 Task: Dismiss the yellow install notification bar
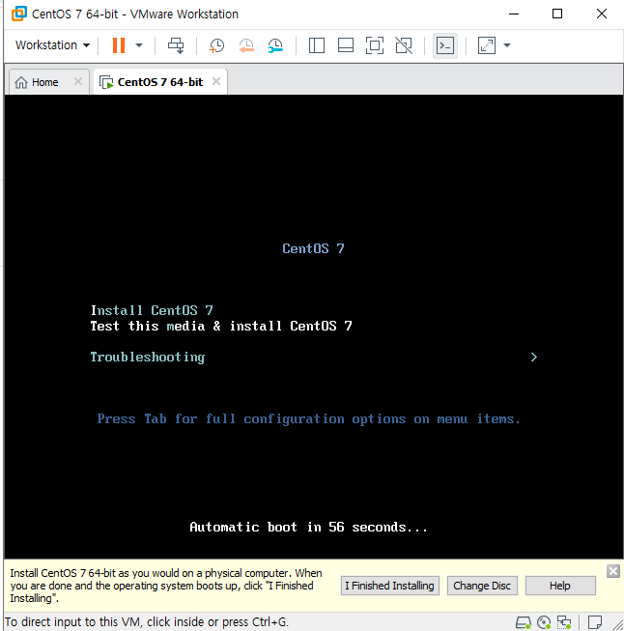tap(613, 571)
